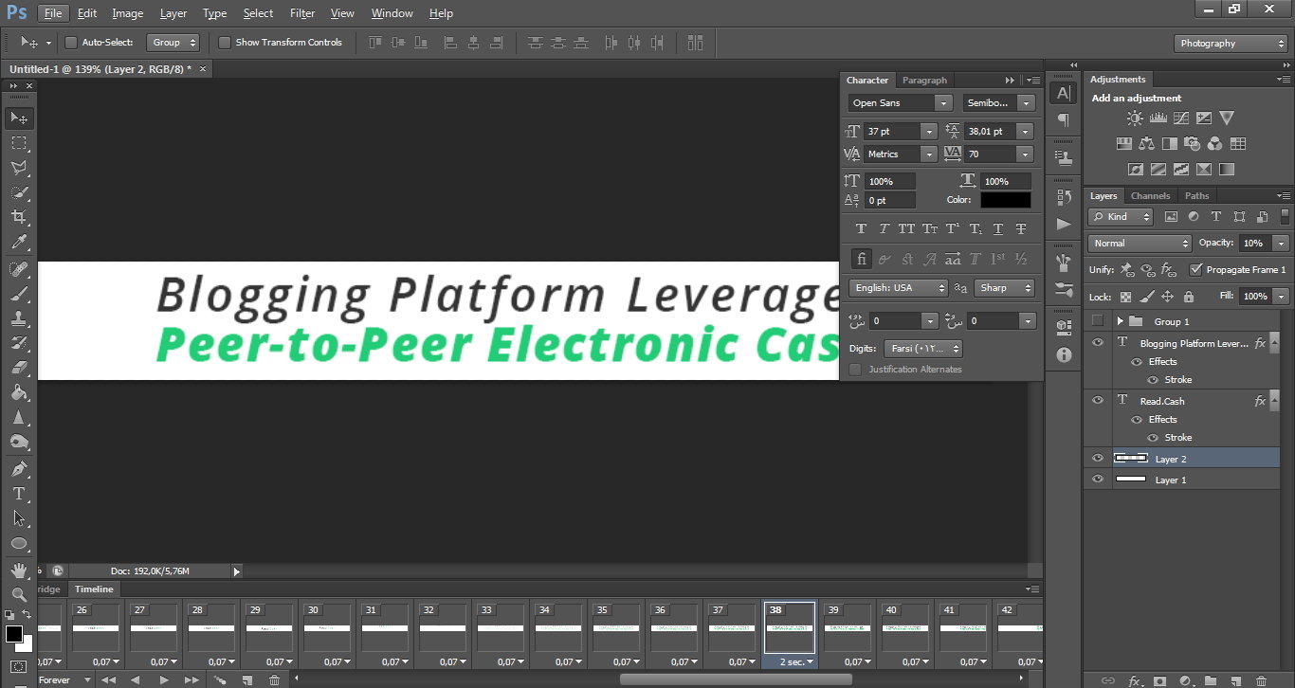Open the Normal blend mode dropdown
1295x688 pixels.
point(1140,244)
